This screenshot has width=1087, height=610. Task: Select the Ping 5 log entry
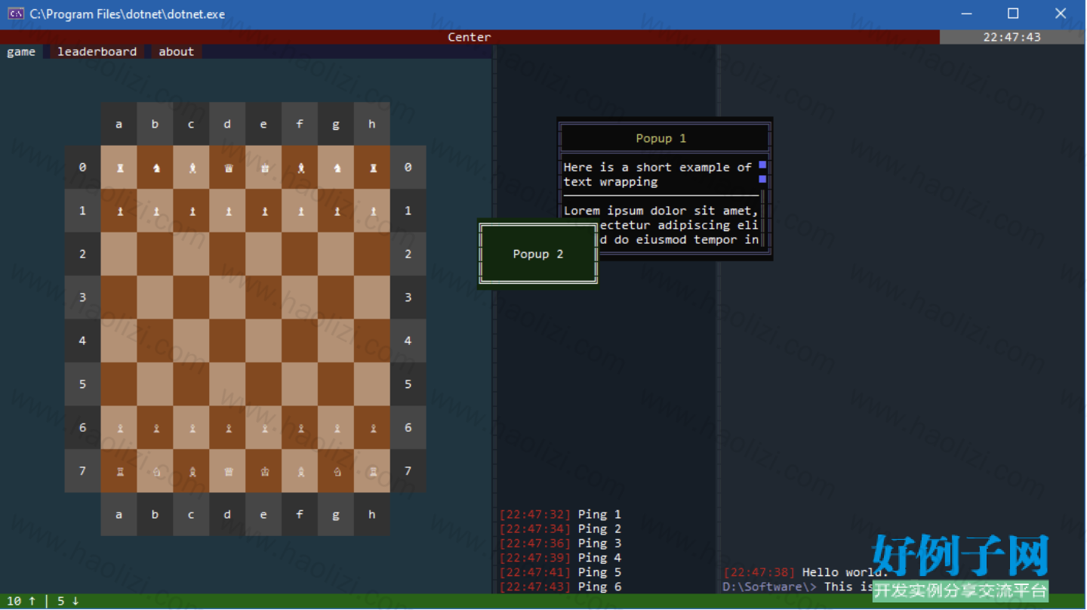point(560,572)
